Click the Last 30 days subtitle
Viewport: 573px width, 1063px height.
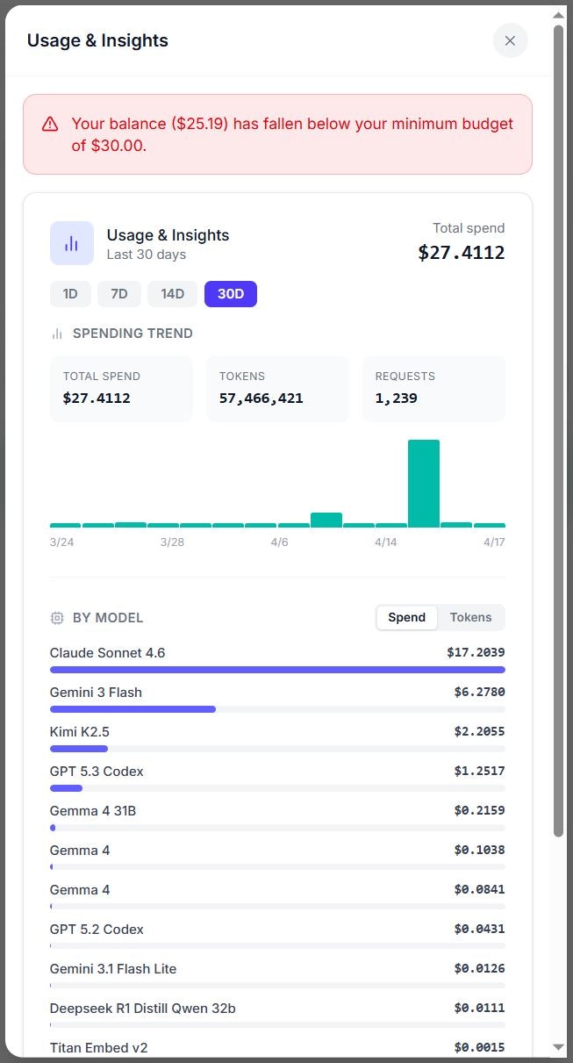pyautogui.click(x=147, y=255)
